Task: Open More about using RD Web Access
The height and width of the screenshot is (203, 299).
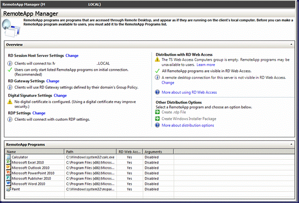Action: click(x=189, y=92)
